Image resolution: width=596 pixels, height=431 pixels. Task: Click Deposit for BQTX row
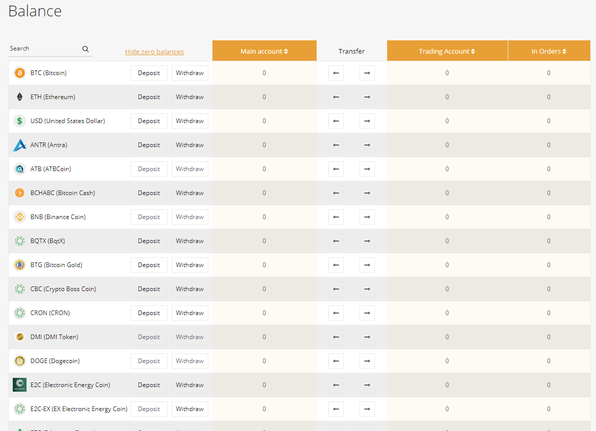149,241
